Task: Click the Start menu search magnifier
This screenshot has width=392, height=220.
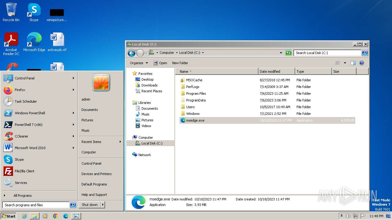Action: click(73, 205)
